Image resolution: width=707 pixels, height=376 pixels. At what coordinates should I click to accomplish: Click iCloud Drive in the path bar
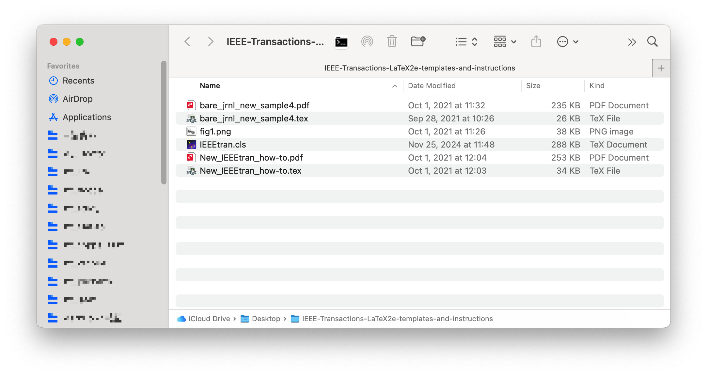(x=203, y=319)
